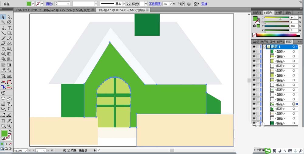The height and width of the screenshot is (154, 304).
Task: Select the Eraser tool
Action: pos(9,43)
